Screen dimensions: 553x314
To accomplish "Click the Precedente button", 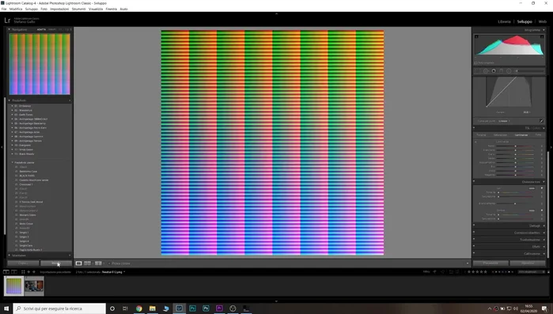I will pos(491,263).
